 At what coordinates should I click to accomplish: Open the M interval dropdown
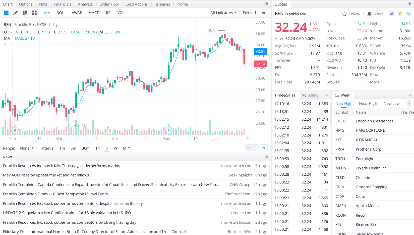127,148
